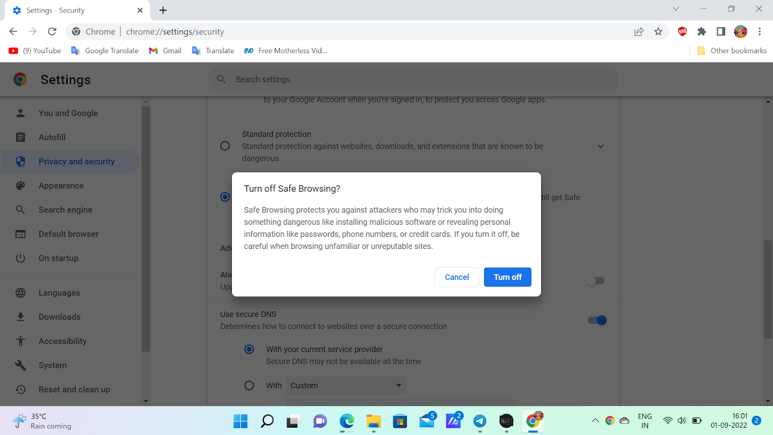Enable the toggle right of the dialog
Image resolution: width=773 pixels, height=435 pixels.
click(595, 281)
